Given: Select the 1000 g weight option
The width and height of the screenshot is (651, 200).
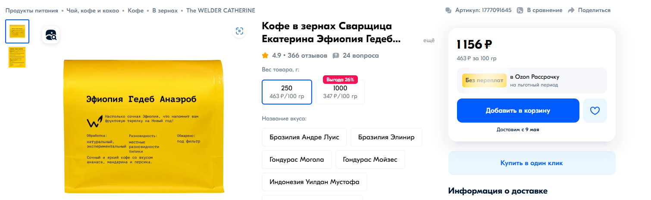Looking at the screenshot, I should click(x=340, y=92).
